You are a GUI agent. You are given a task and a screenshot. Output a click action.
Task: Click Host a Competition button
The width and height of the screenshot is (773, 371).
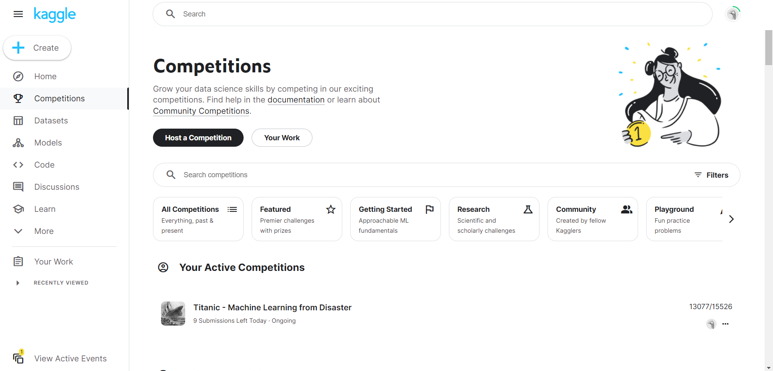point(198,138)
